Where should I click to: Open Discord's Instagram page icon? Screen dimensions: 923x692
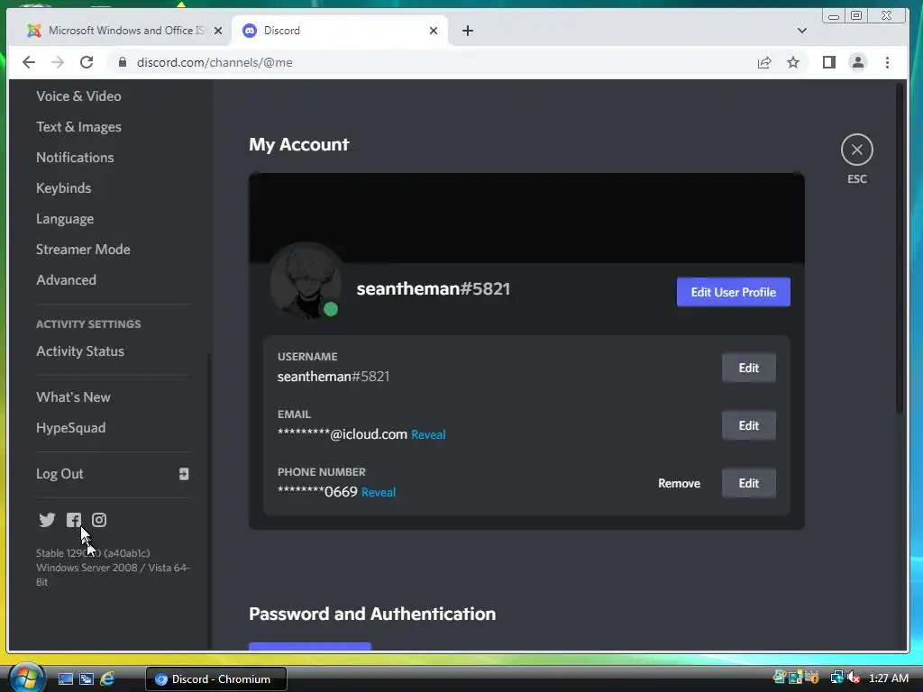coord(99,520)
